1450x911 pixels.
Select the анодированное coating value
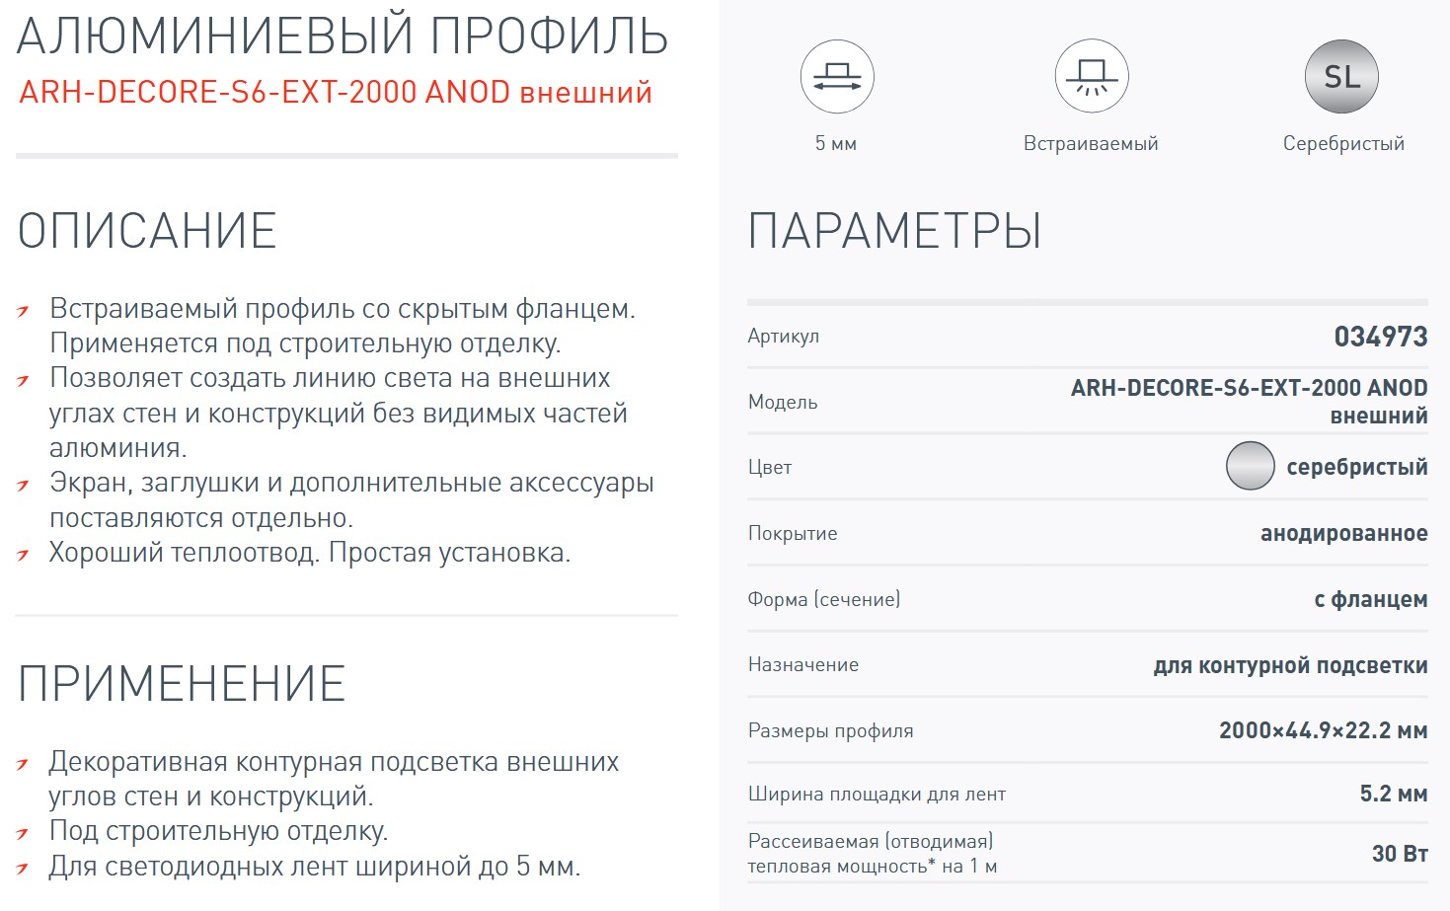point(1344,534)
